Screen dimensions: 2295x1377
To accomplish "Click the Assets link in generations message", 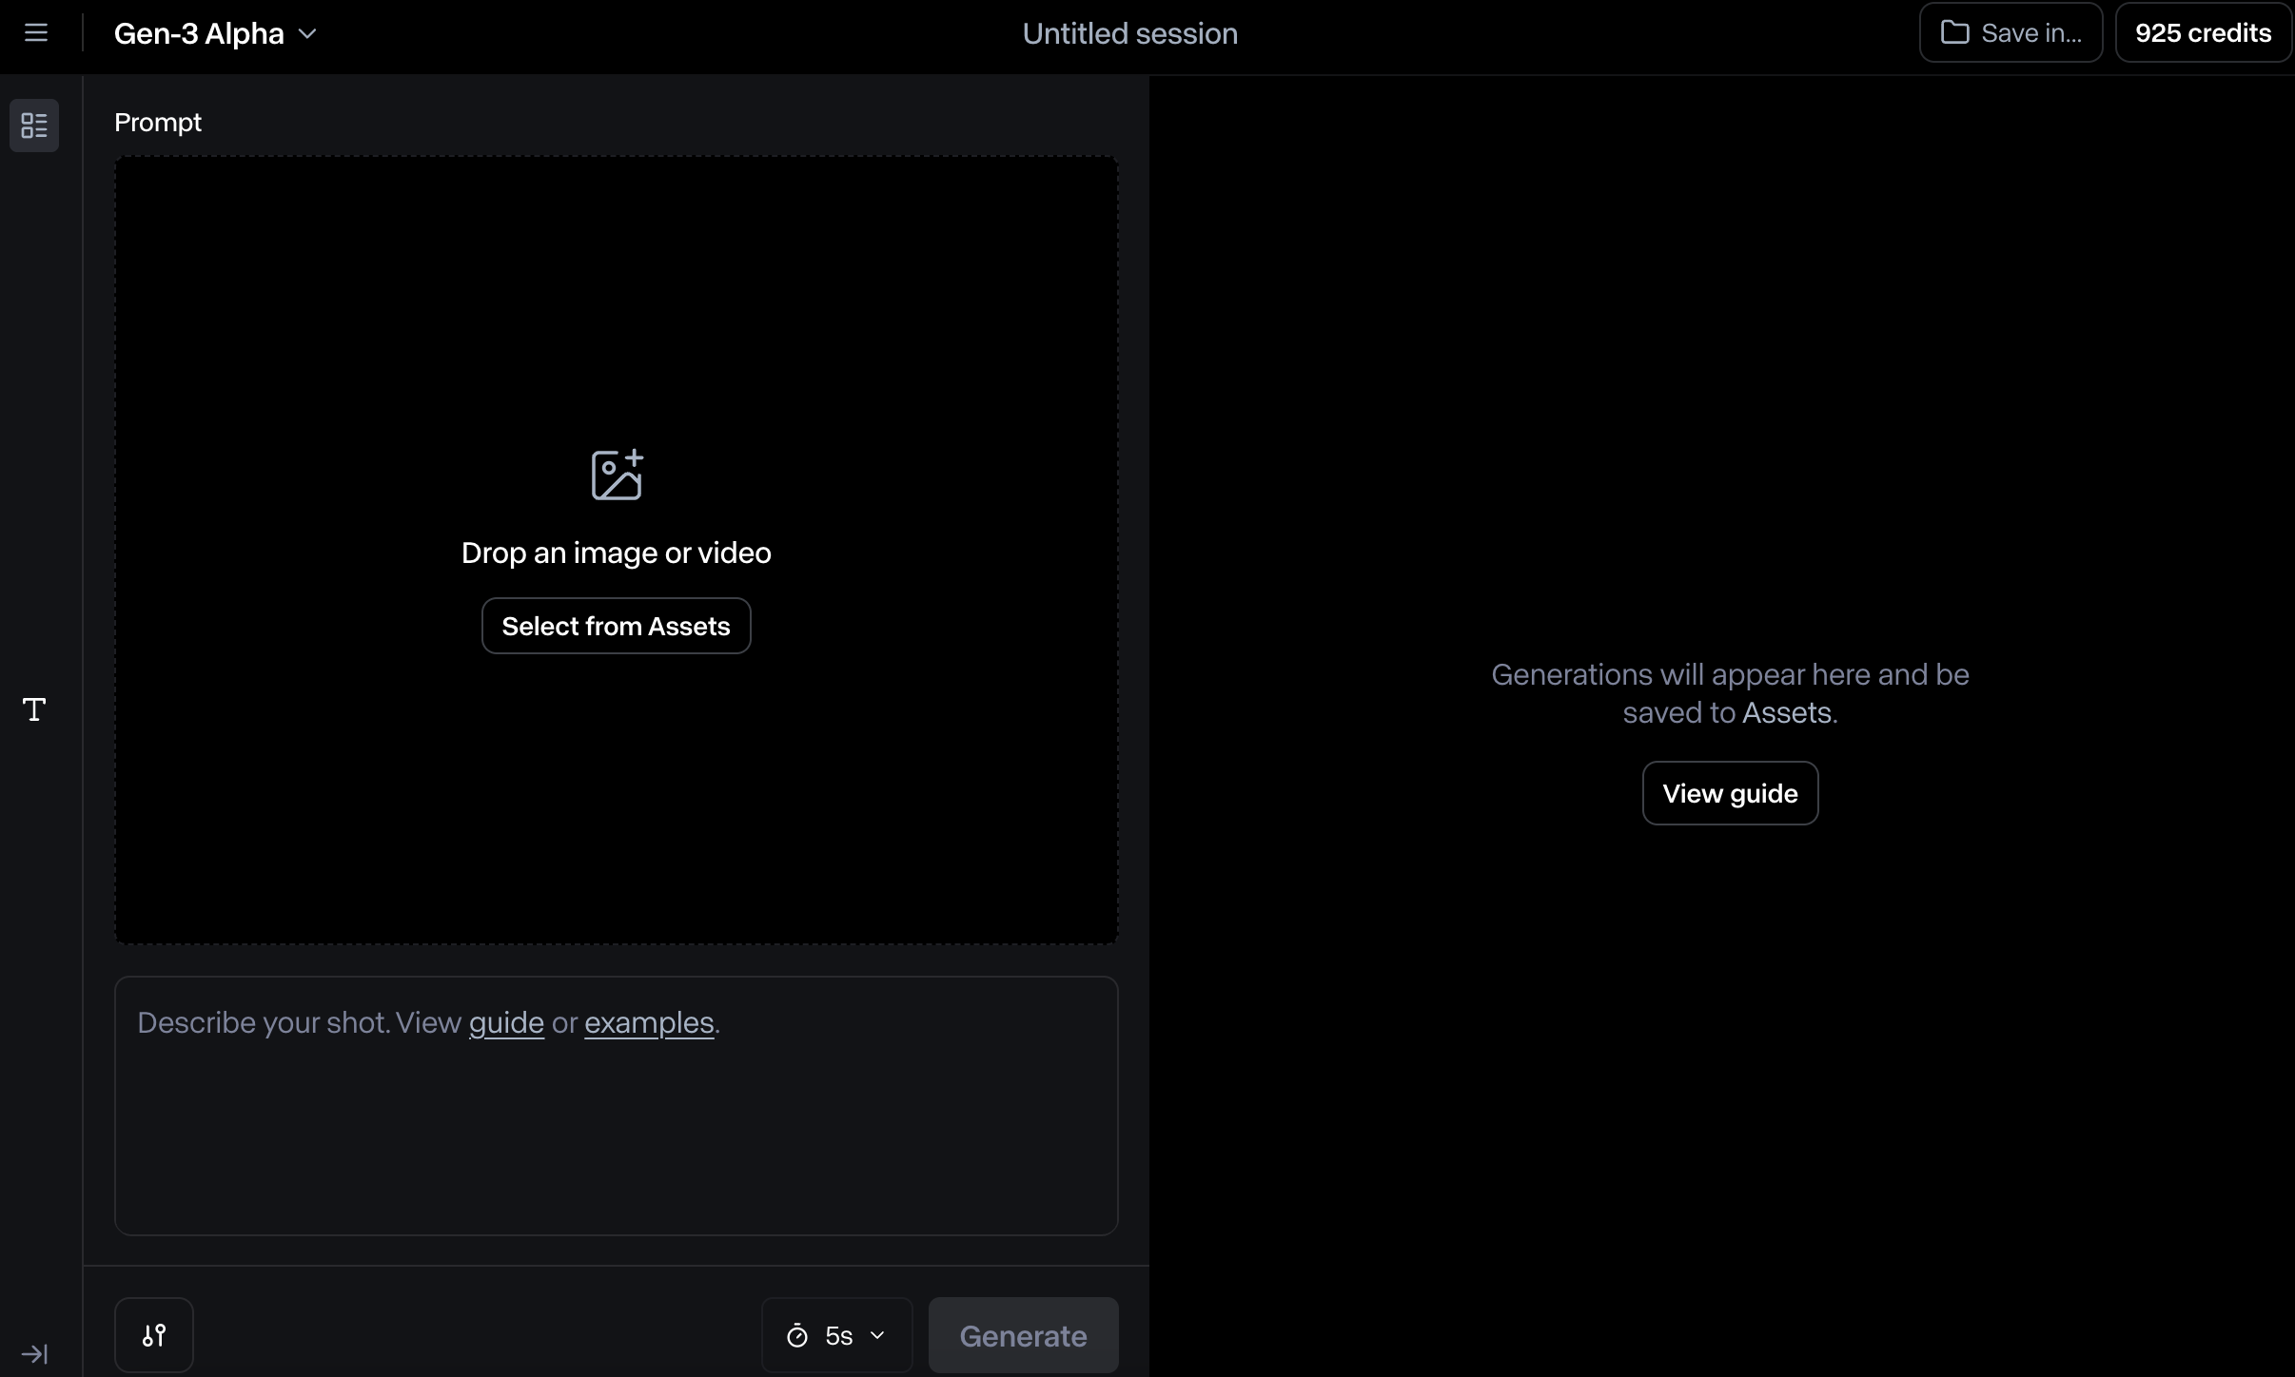I will click(1786, 712).
